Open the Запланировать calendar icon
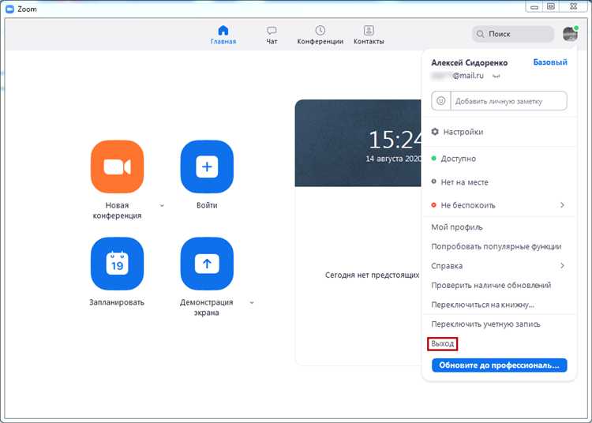The width and height of the screenshot is (592, 423). pos(117,264)
